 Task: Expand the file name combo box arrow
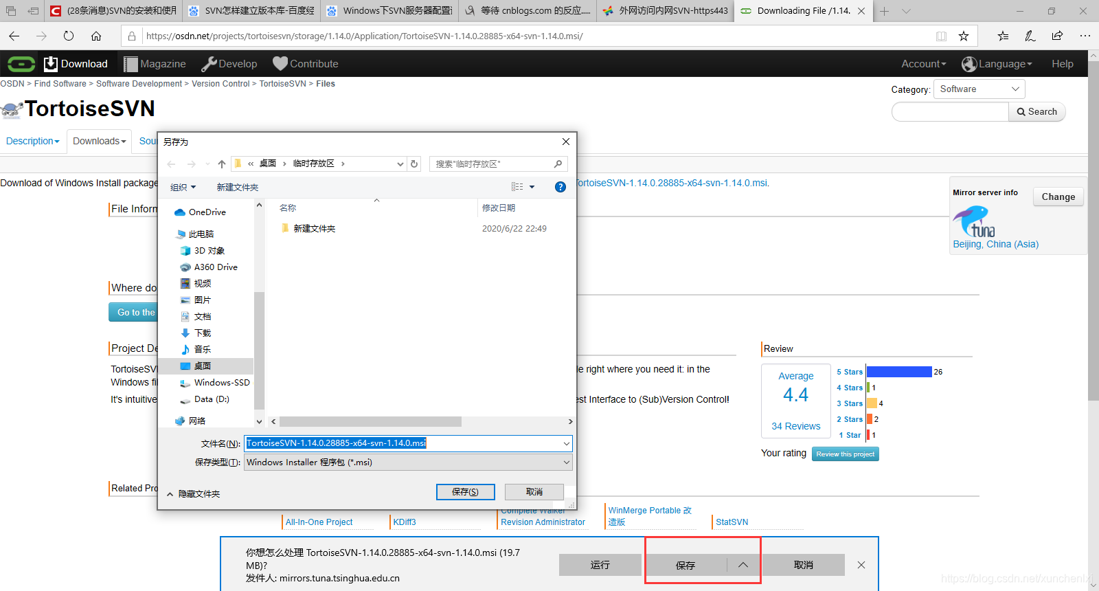(567, 443)
